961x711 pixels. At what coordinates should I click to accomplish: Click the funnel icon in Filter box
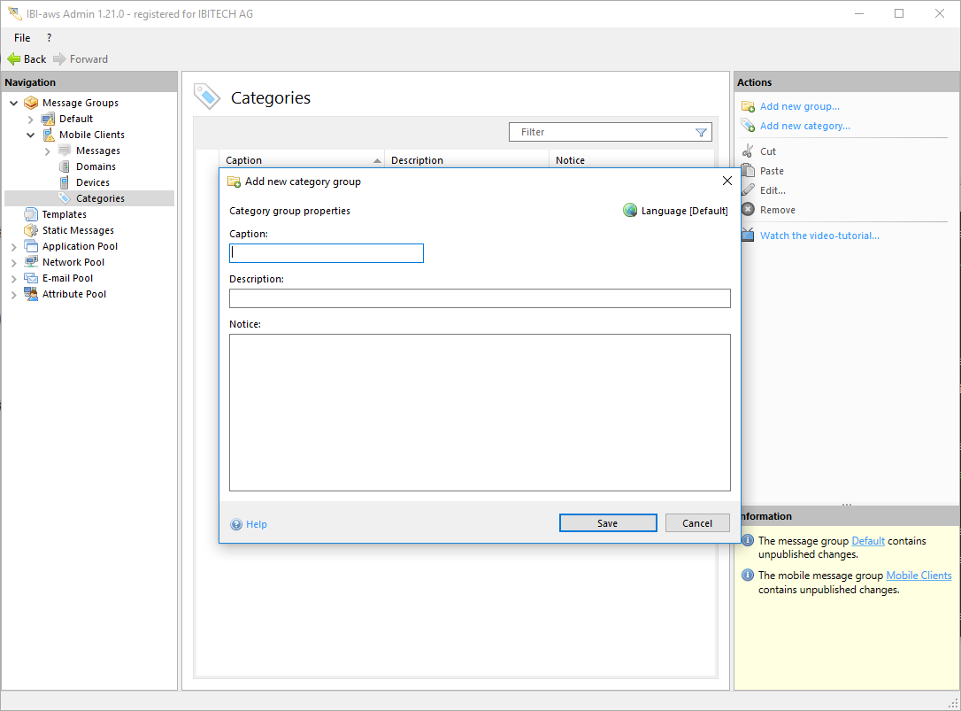click(x=701, y=133)
